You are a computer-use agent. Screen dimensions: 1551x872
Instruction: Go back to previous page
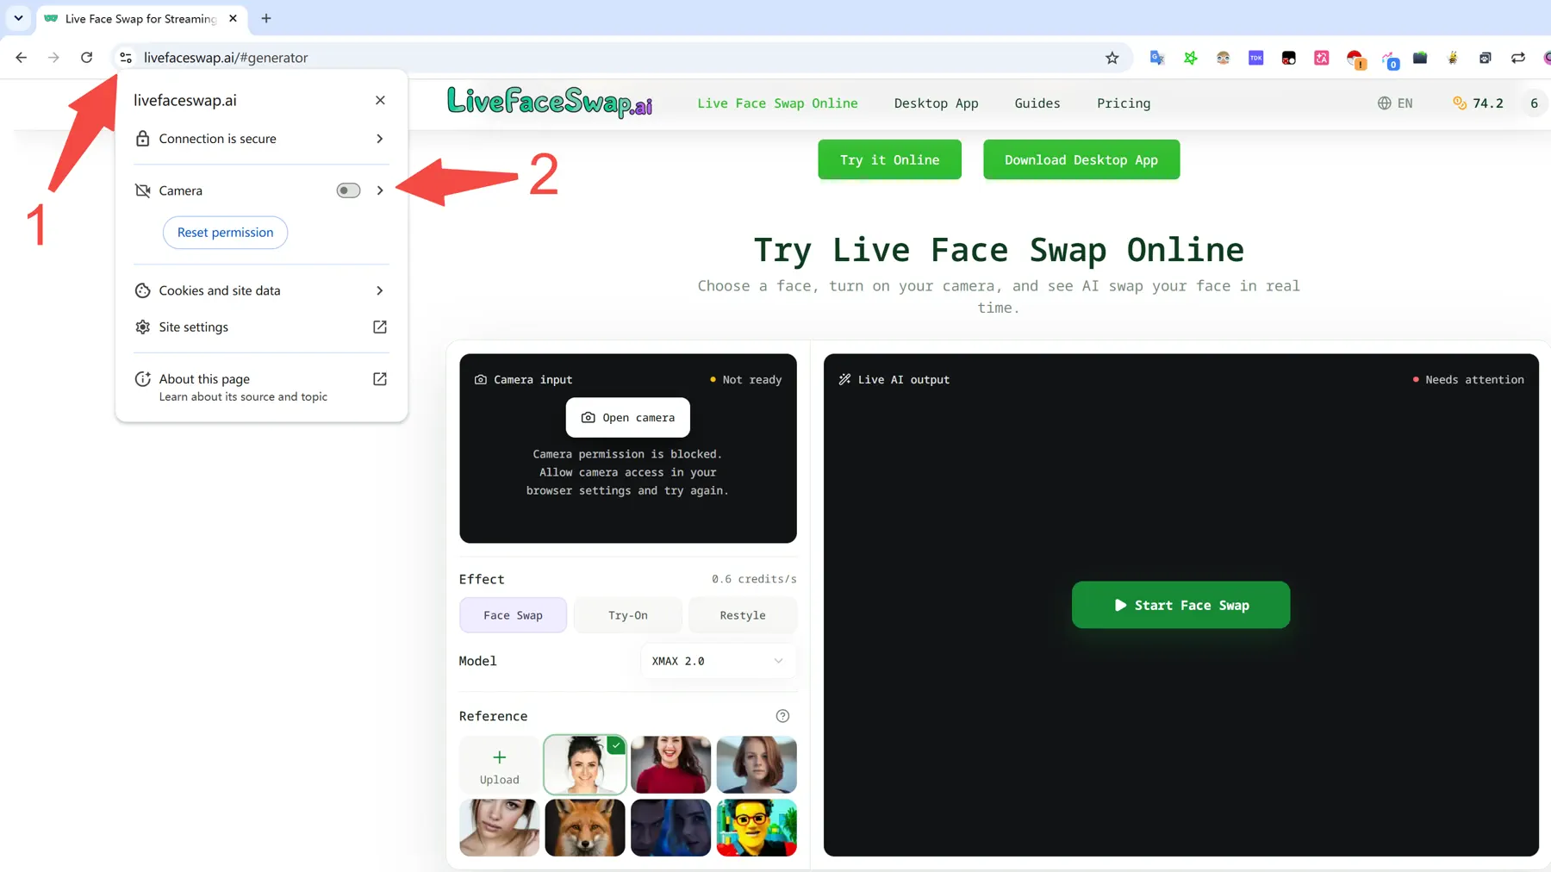click(x=22, y=58)
